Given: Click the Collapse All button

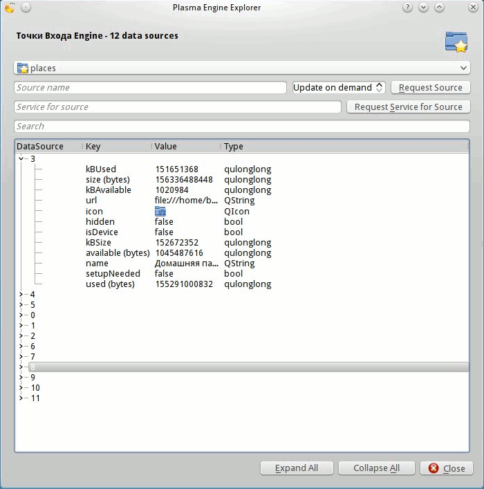Looking at the screenshot, I should [376, 468].
